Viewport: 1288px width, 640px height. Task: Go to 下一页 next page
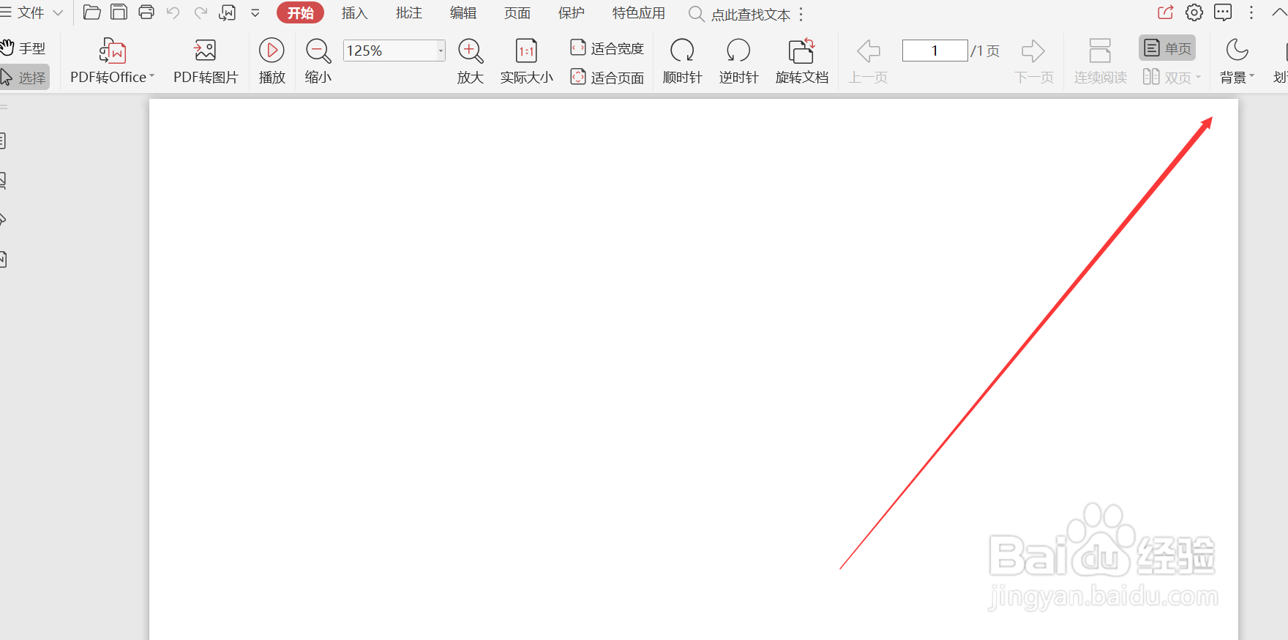[x=1033, y=62]
